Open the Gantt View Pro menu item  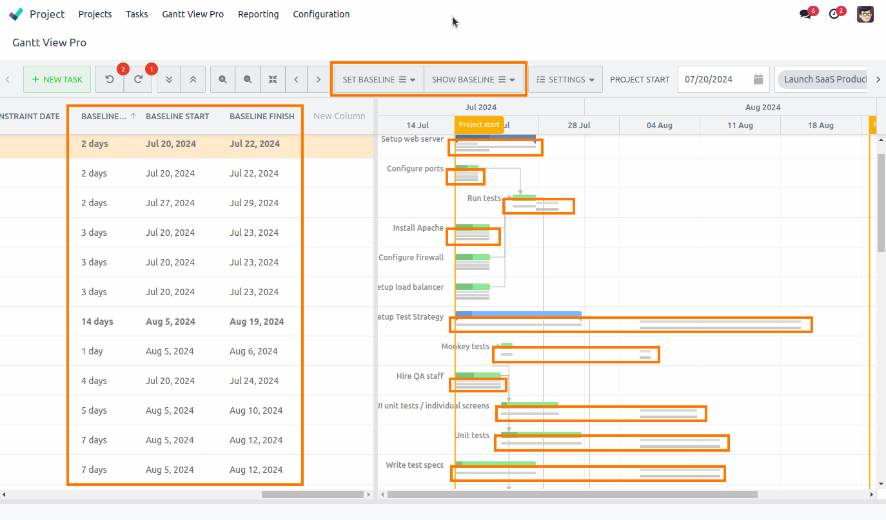[x=193, y=14]
